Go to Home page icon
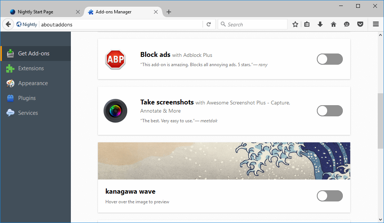 pos(333,24)
